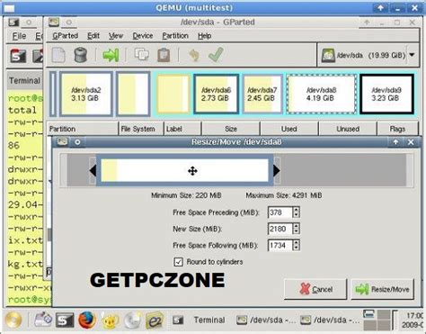426x334 pixels.
Task: Click the File System column header
Action: click(141, 129)
